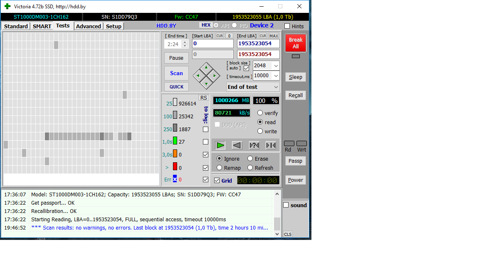
Task: Enable the sound checkbox
Action: (286, 205)
